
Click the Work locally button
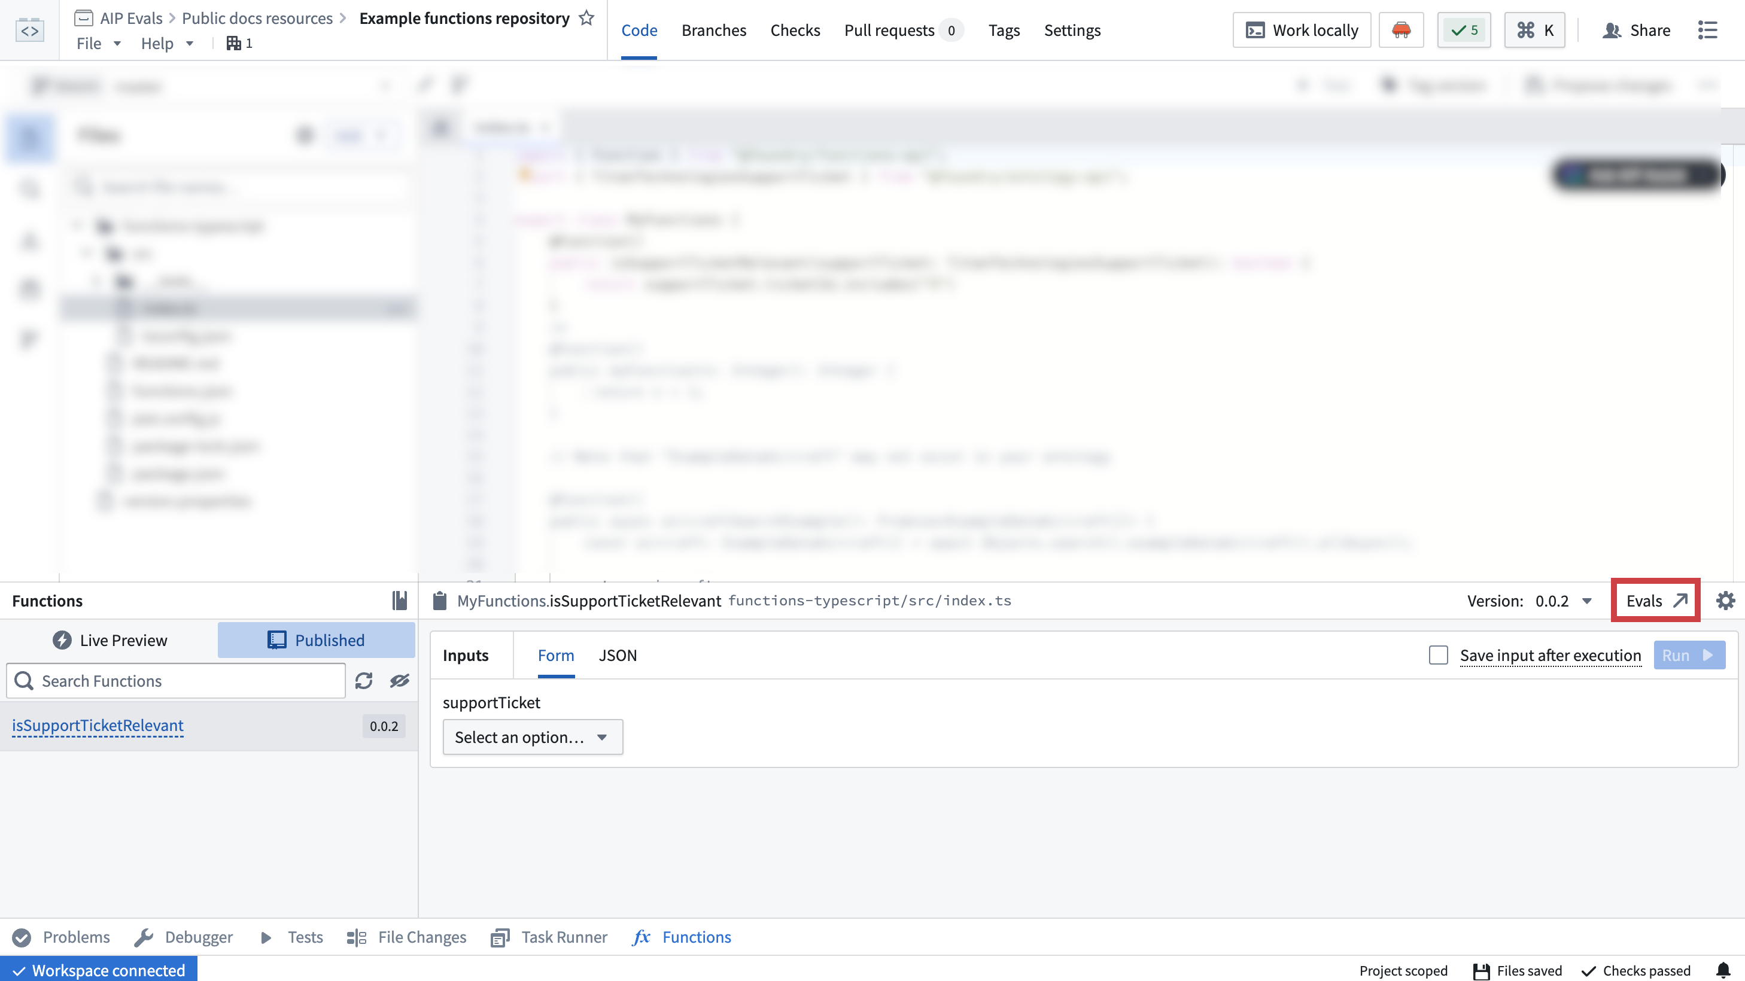(1302, 30)
